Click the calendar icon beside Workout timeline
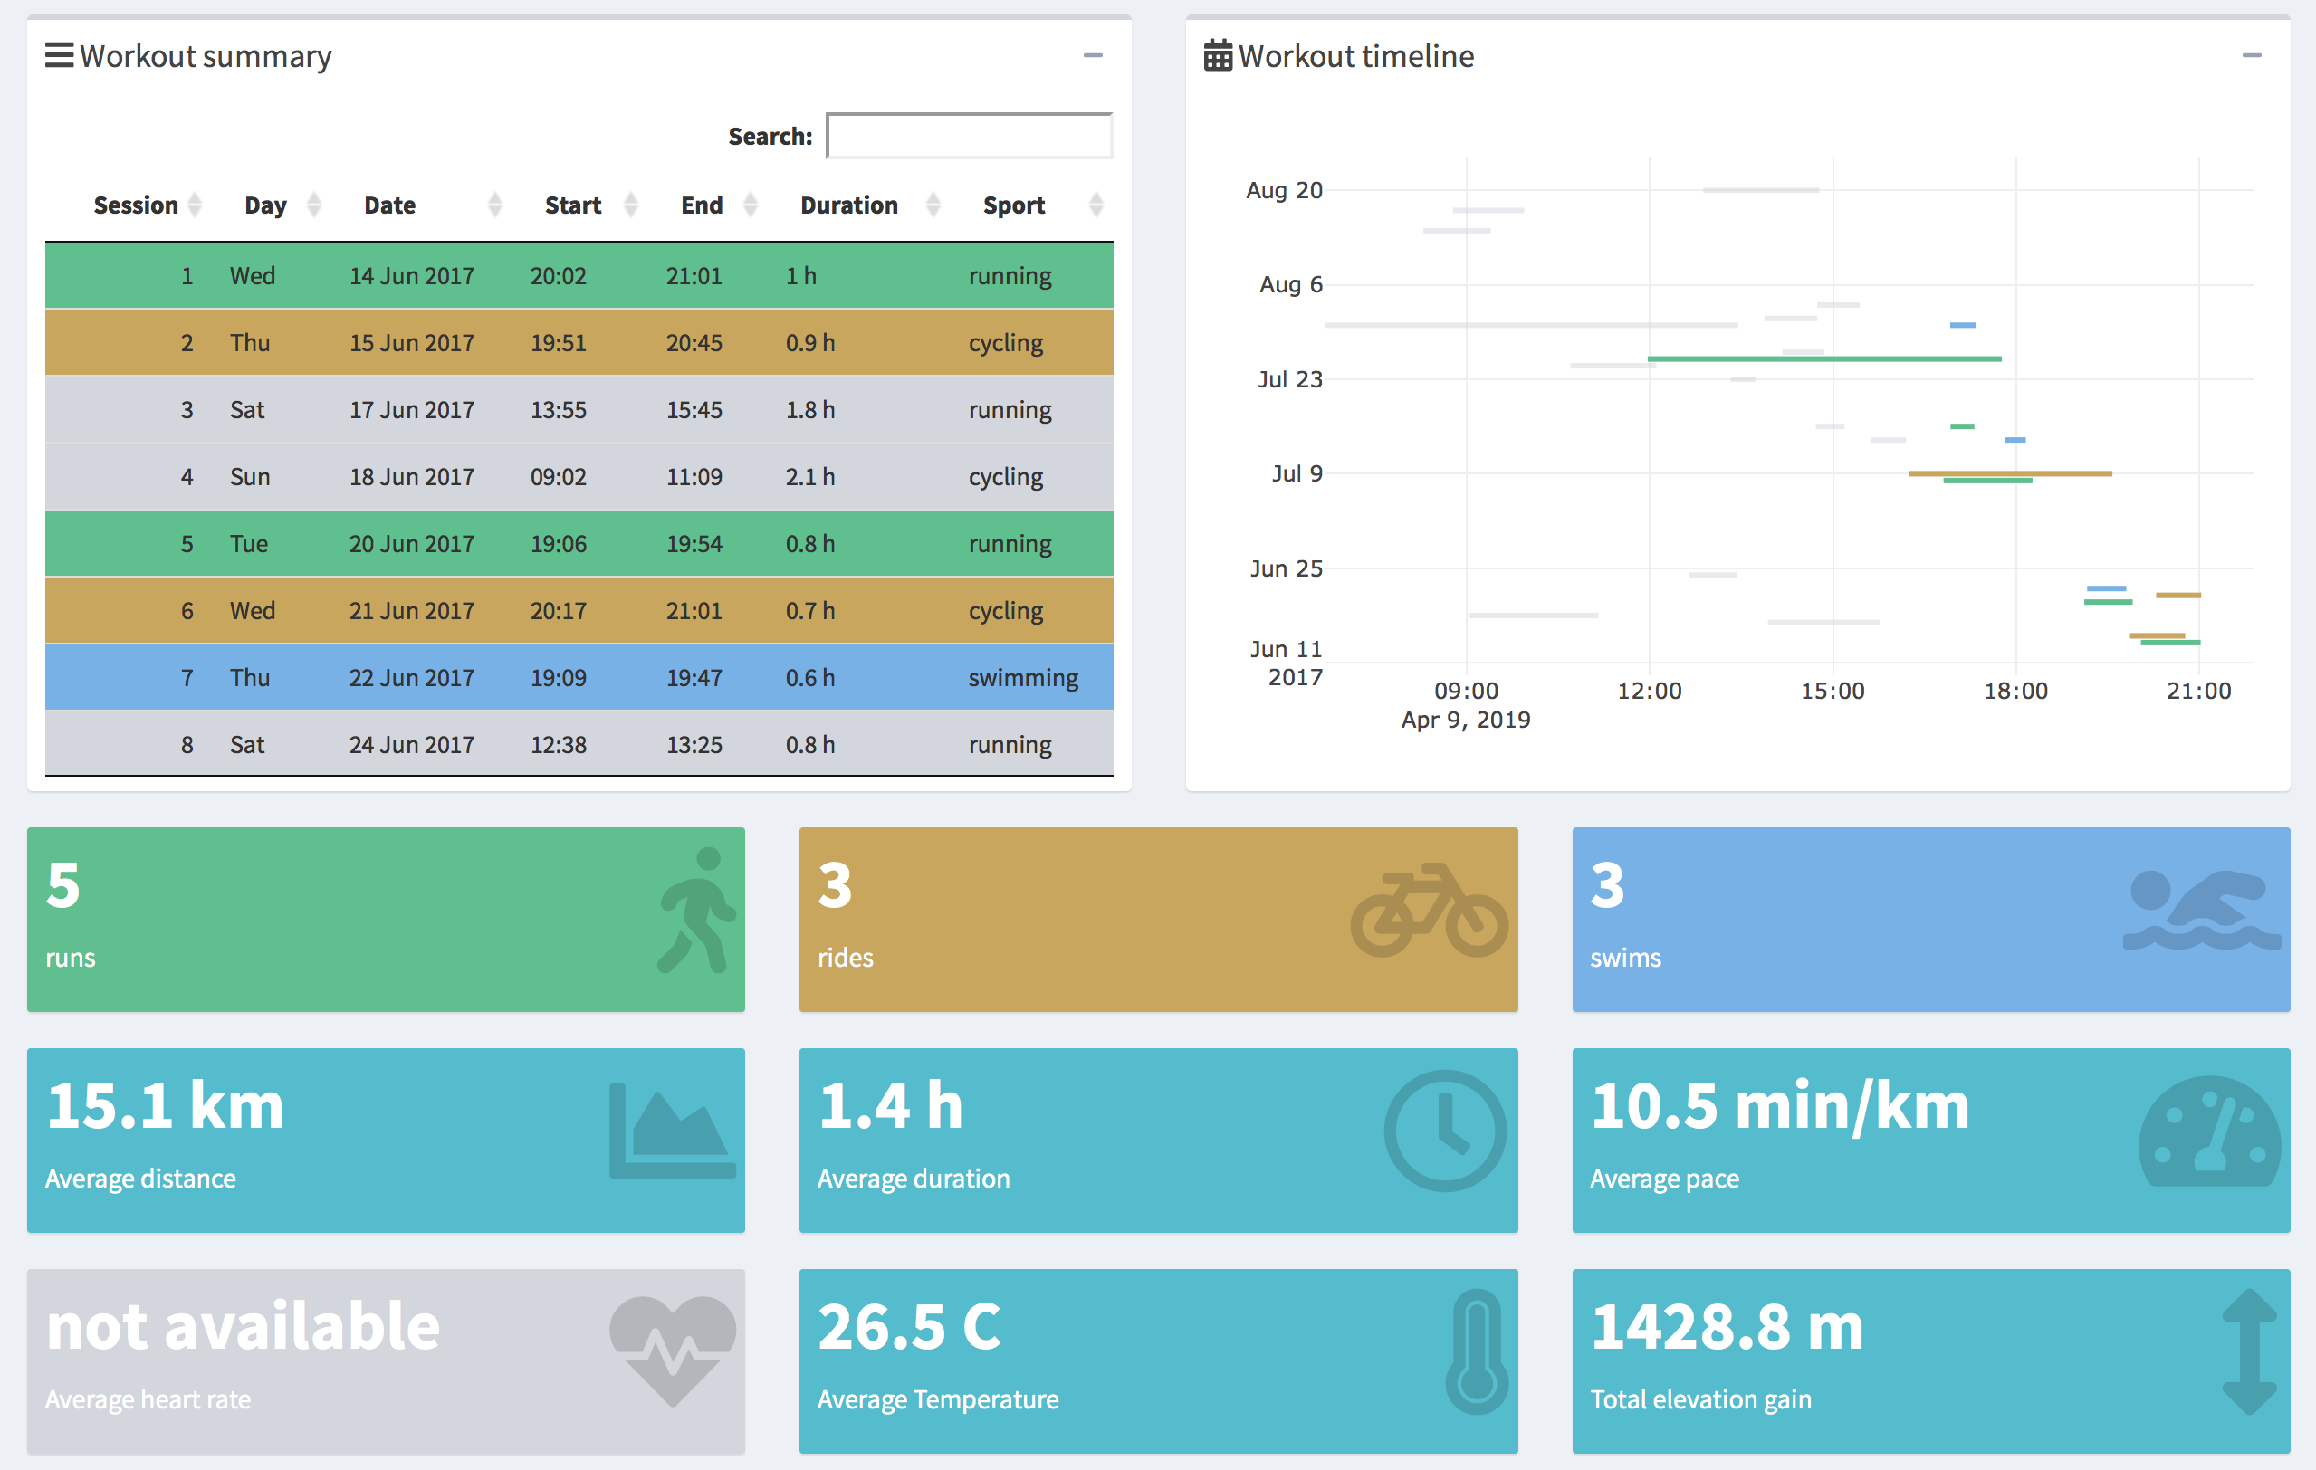Screen dimensions: 2316x1470 pos(1218,56)
